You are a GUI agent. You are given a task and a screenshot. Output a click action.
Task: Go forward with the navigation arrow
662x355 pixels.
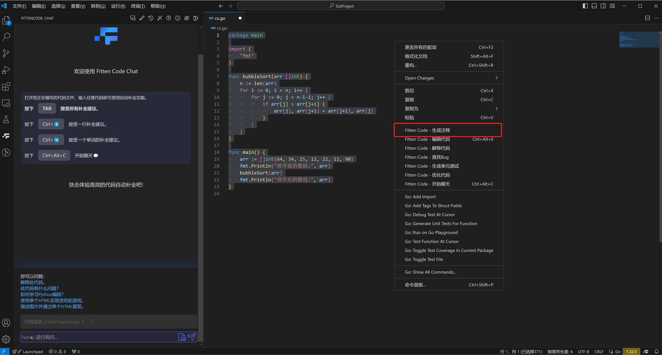tap(230, 6)
